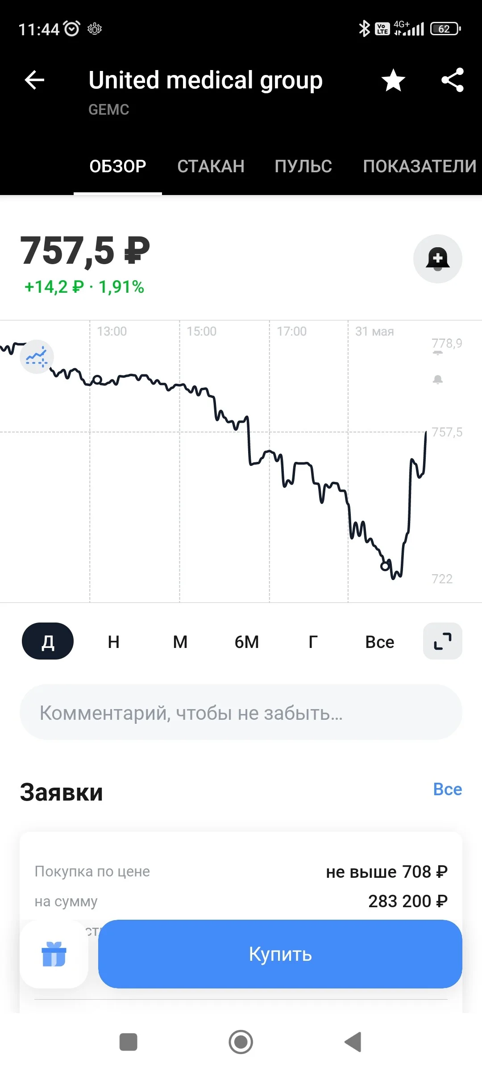Select the М monthly chart period
This screenshot has height=1071, width=482.
(x=180, y=642)
